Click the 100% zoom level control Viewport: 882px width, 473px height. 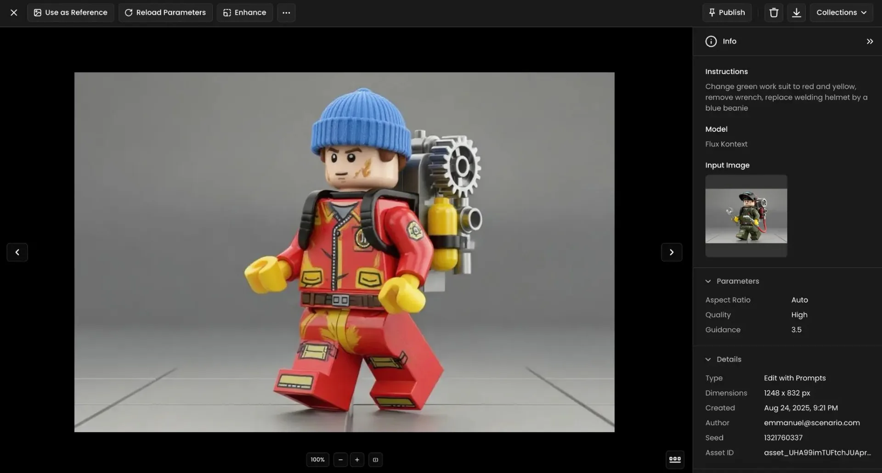(317, 459)
